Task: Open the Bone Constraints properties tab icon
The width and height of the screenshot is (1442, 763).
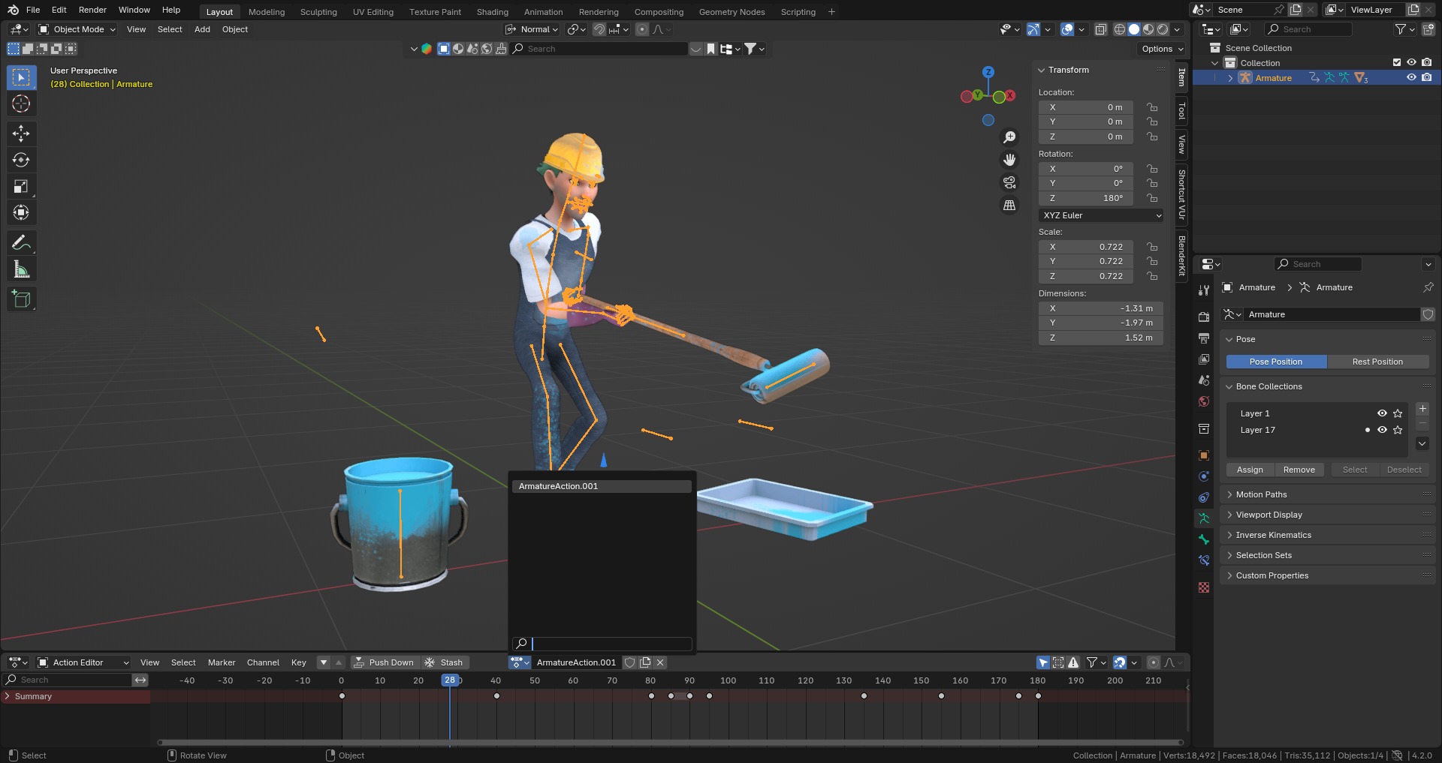Action: [x=1204, y=560]
